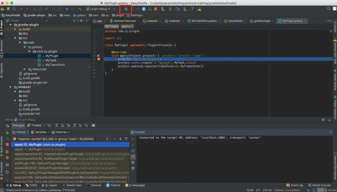Toggle the frames filter funnel icon

[x=126, y=139]
